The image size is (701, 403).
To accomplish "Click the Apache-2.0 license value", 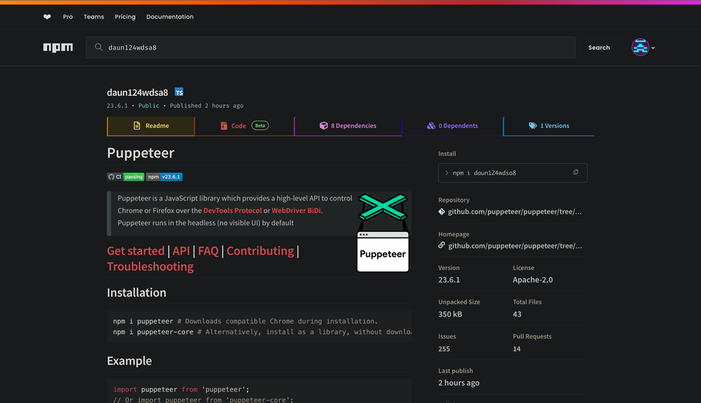I will [x=533, y=280].
